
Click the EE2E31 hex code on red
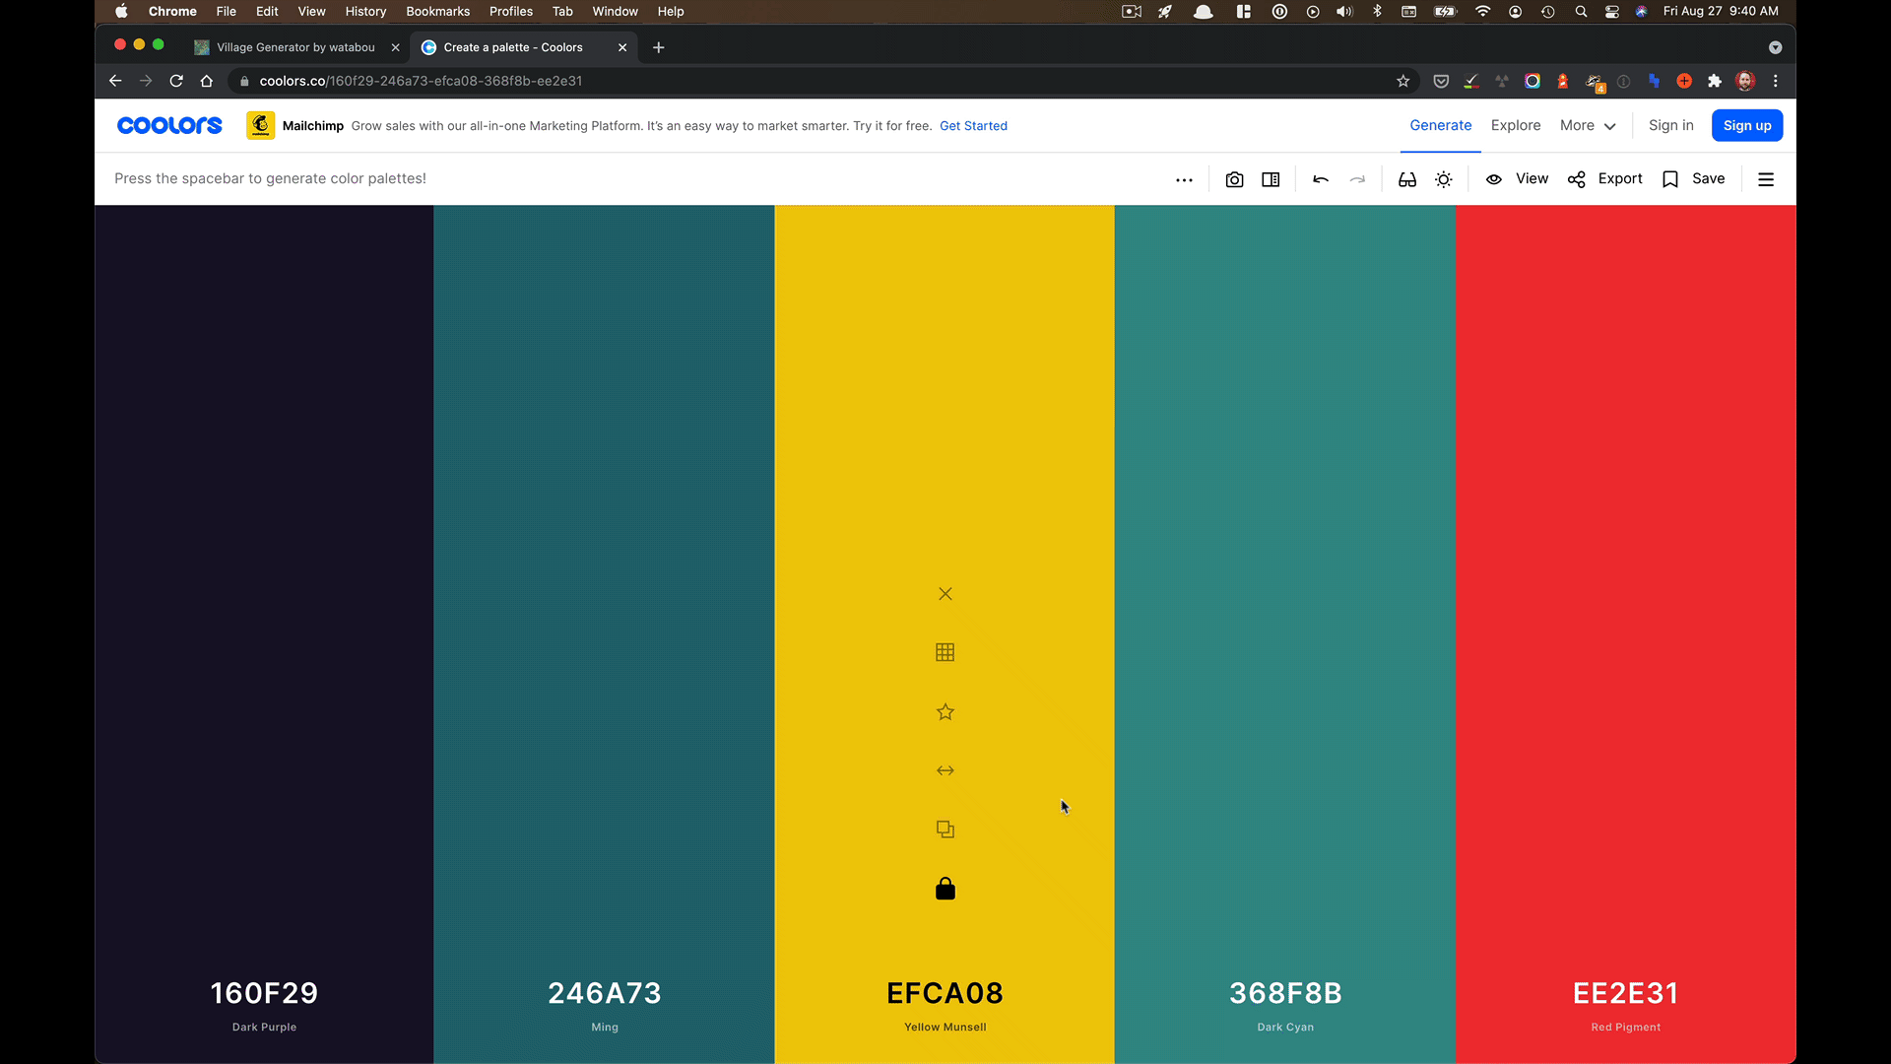1625,993
